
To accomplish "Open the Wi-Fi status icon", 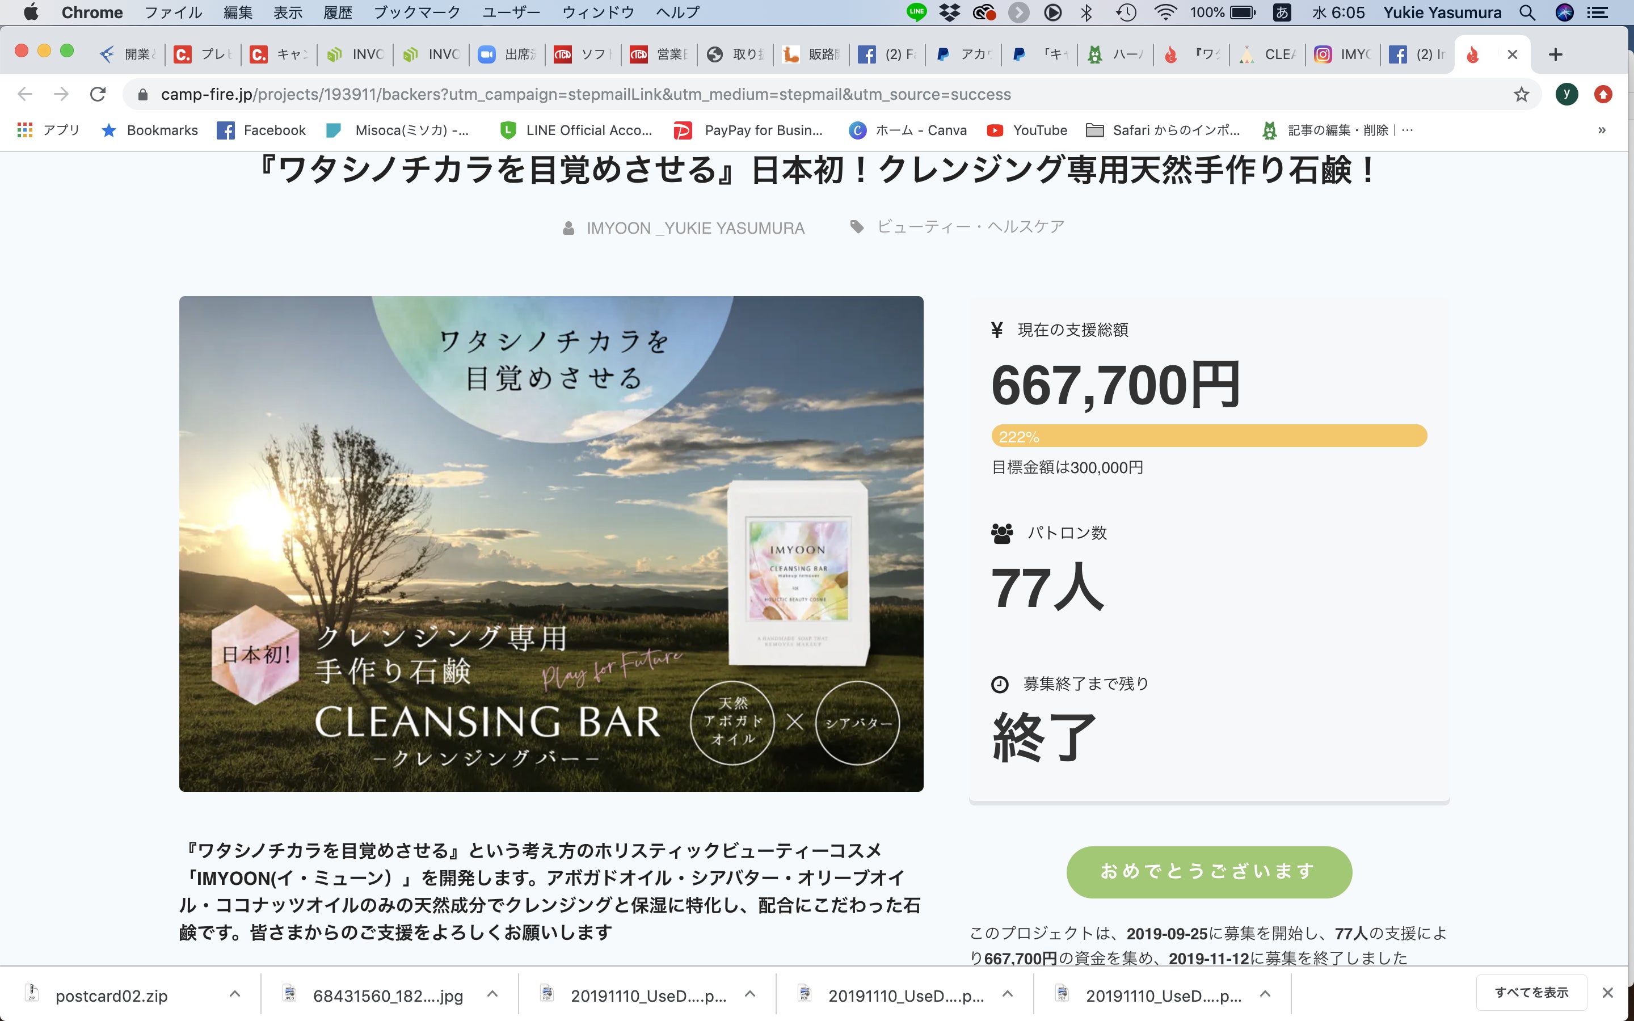I will [x=1165, y=12].
